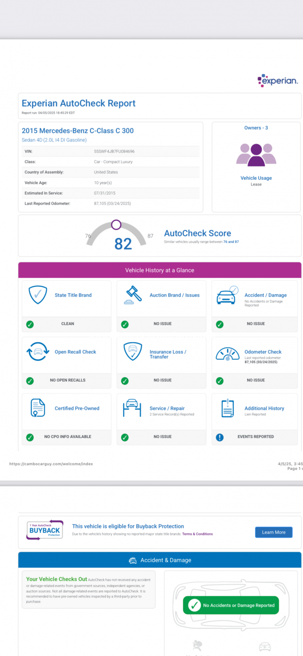
Task: Click the Open Recall Check link
Action: (75, 352)
